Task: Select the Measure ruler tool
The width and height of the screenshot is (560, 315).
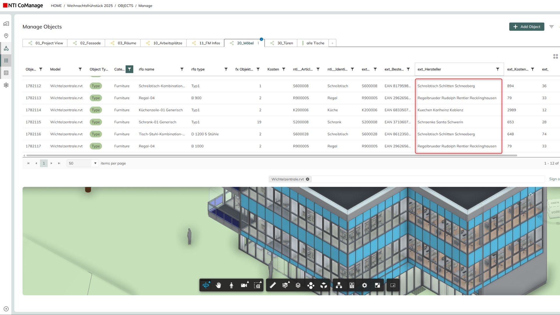Action: [x=273, y=285]
